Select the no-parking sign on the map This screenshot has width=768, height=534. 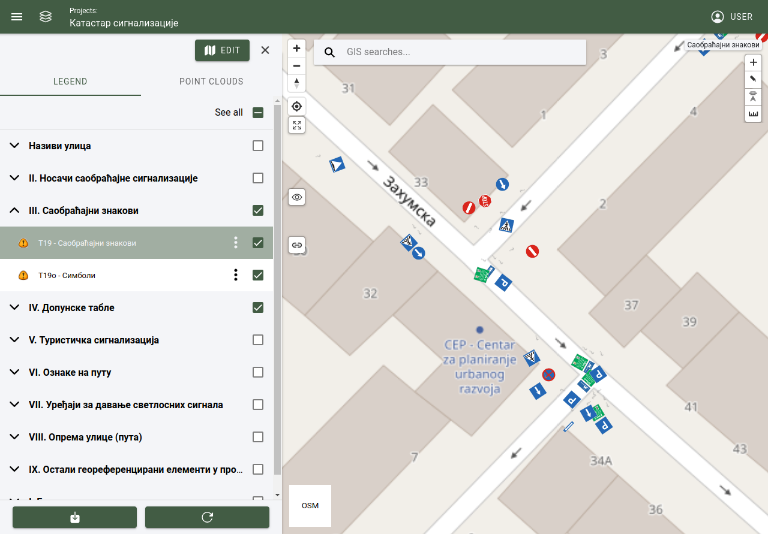pyautogui.click(x=548, y=375)
